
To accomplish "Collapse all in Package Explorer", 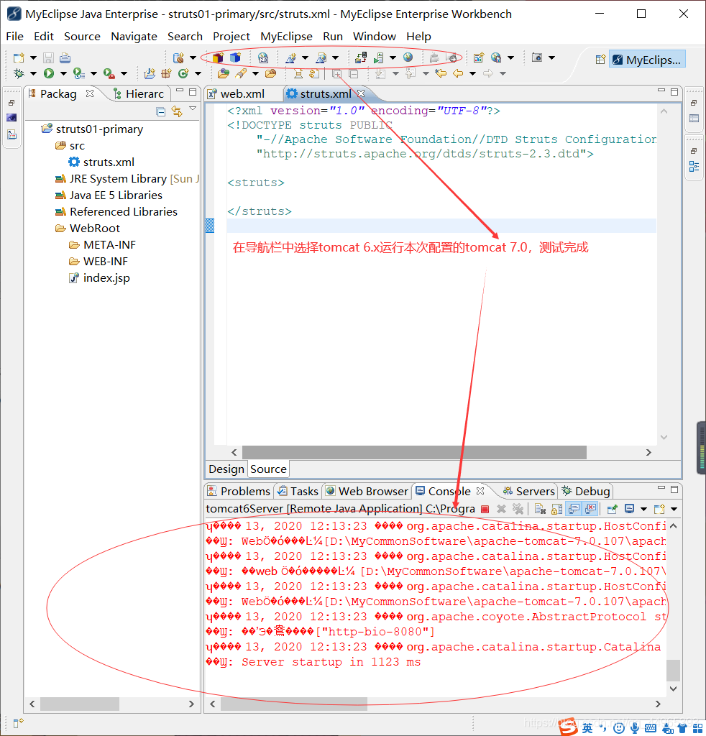I will pyautogui.click(x=161, y=111).
